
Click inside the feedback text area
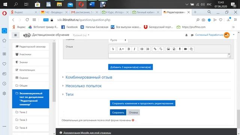coord(169,55)
